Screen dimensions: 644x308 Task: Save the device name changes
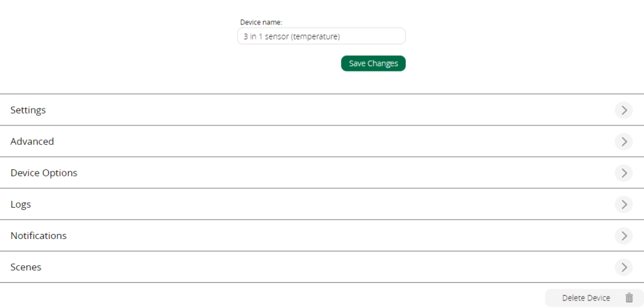[x=374, y=63]
